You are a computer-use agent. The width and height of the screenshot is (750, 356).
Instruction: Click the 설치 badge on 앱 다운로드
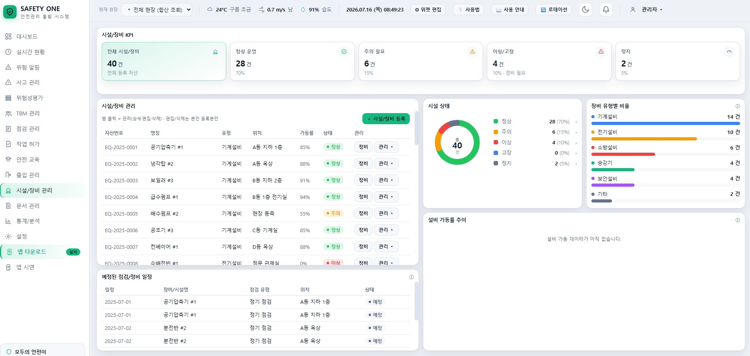(x=73, y=252)
